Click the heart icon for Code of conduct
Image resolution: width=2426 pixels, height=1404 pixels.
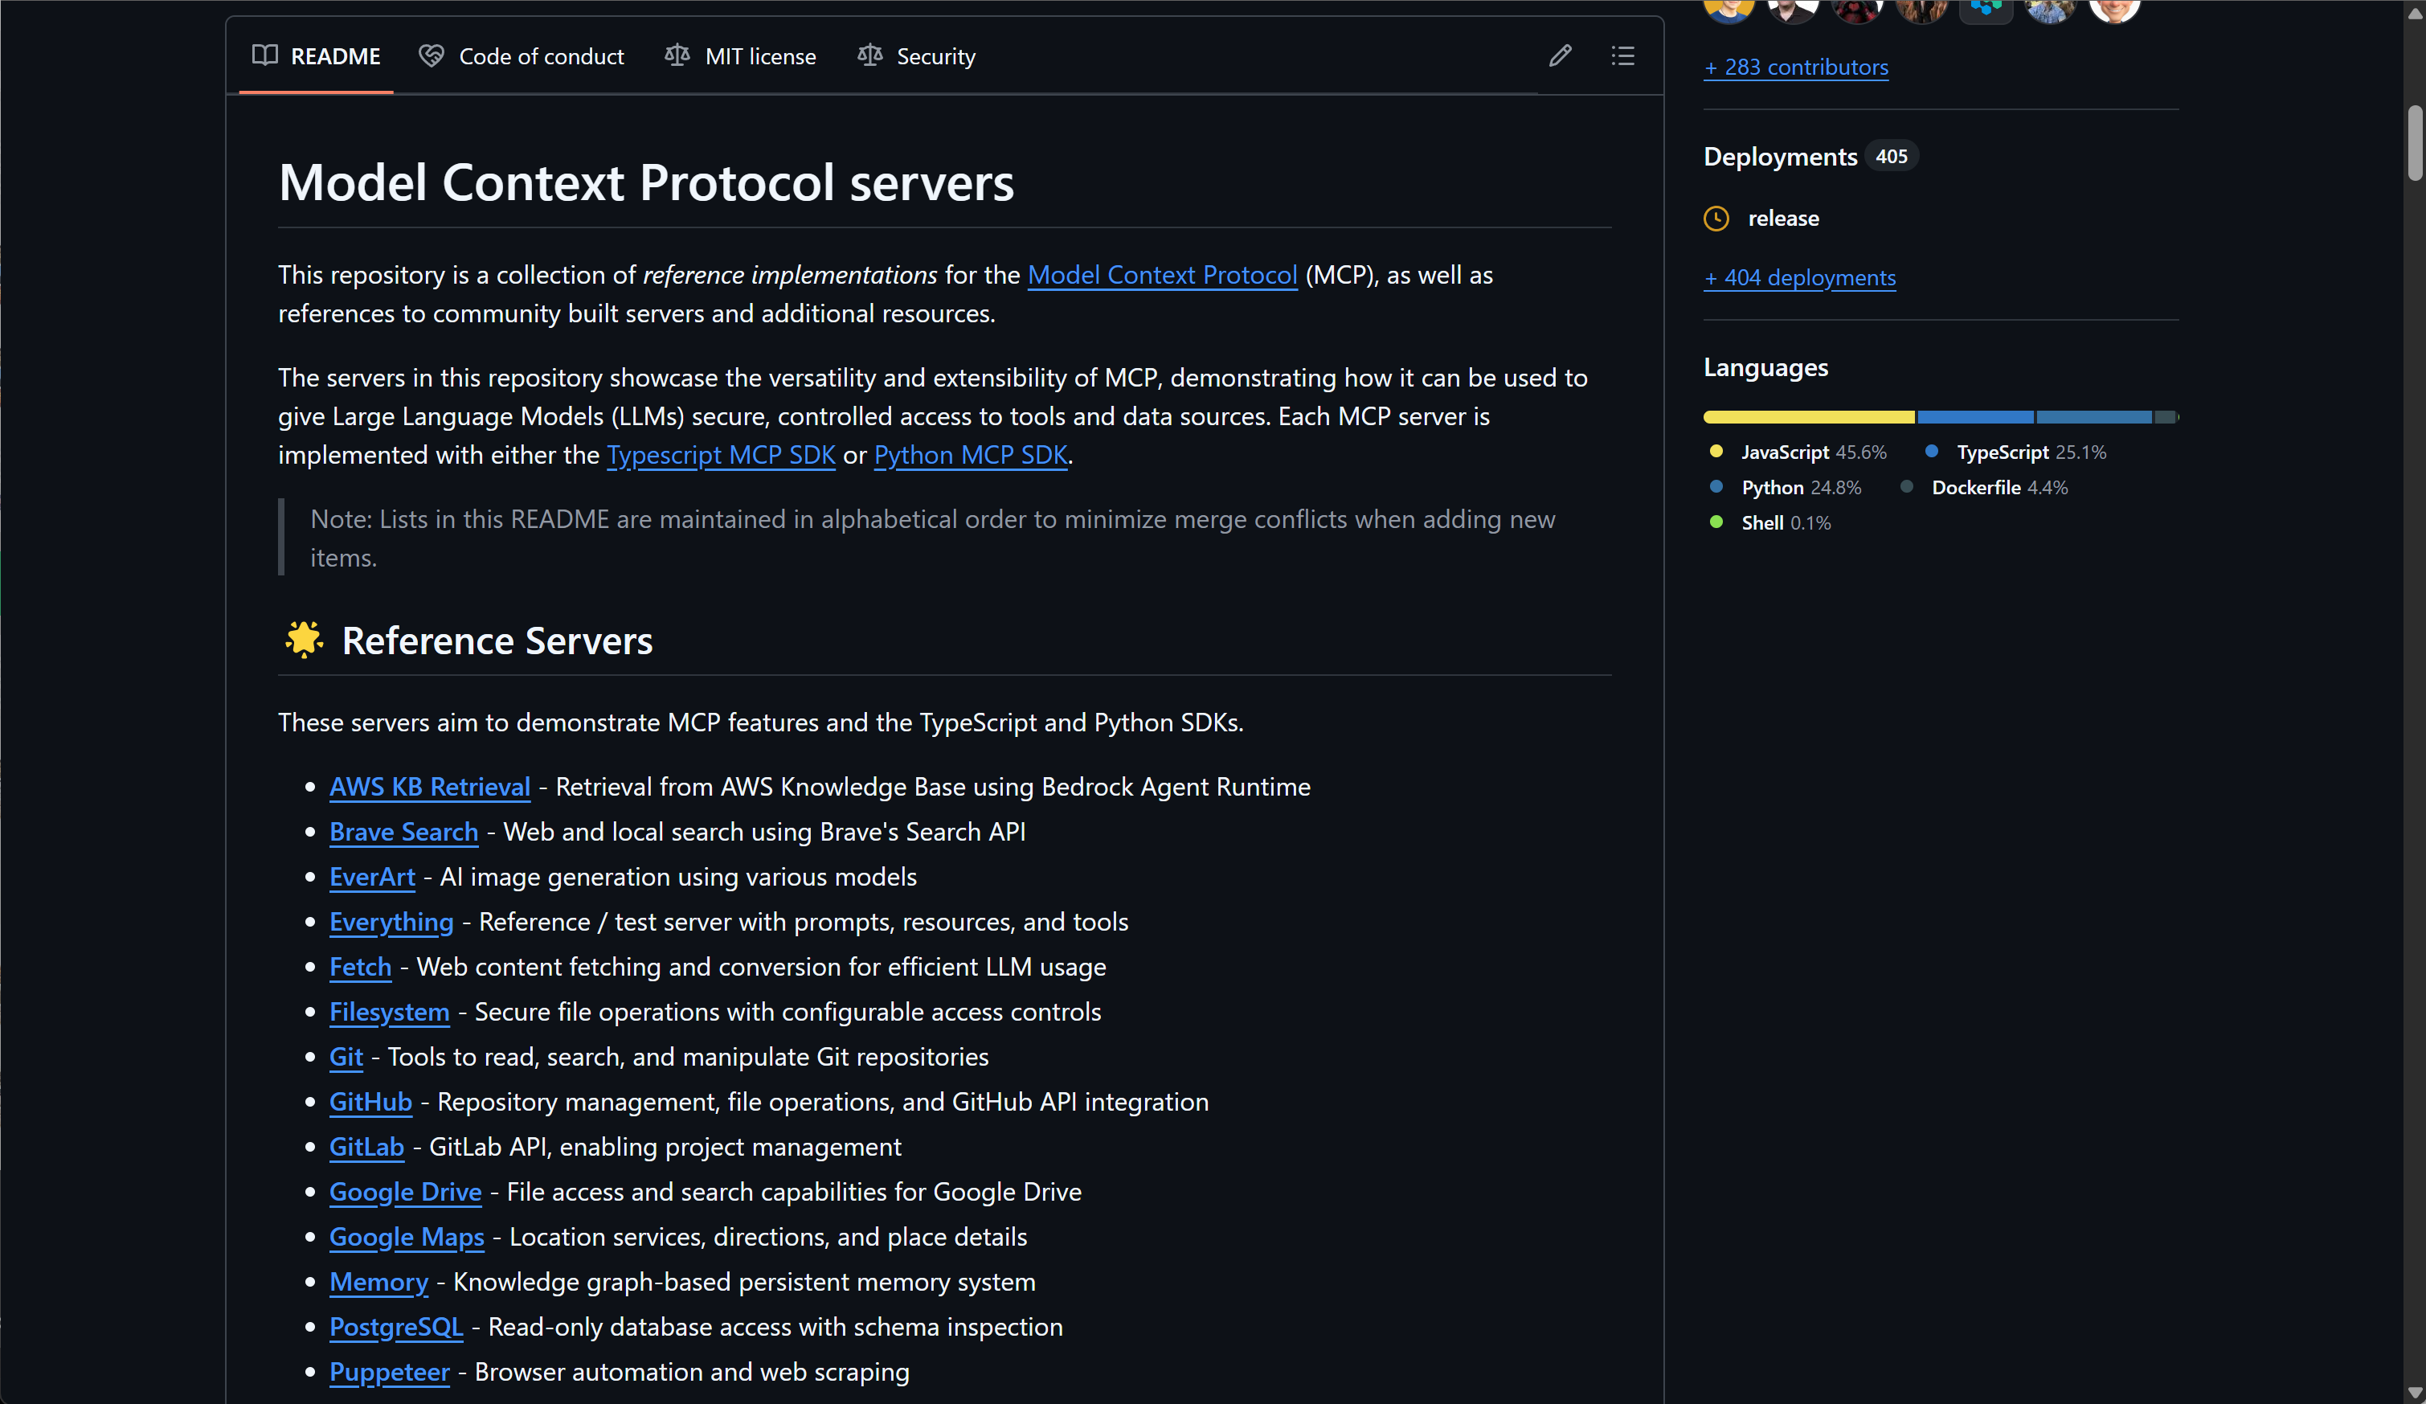click(432, 55)
